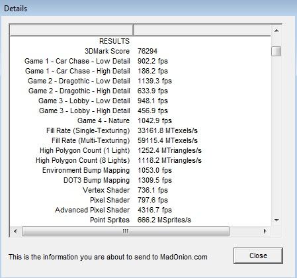Click the MadOnion.com information notice
Screen dimensions: 297x278
(108, 257)
